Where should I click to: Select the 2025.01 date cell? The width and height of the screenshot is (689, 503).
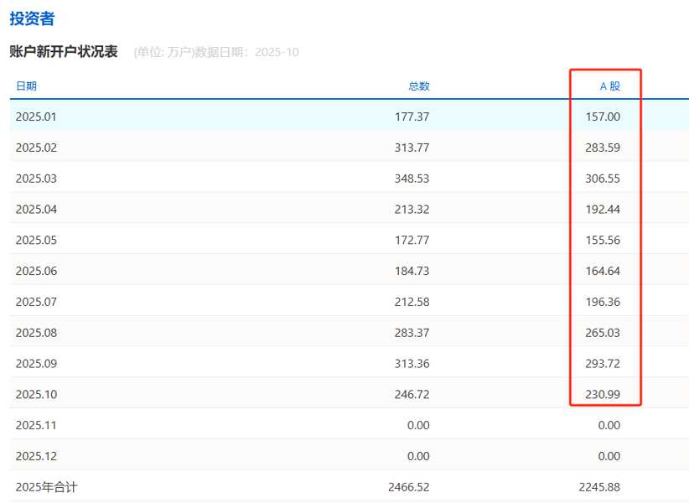click(x=36, y=117)
